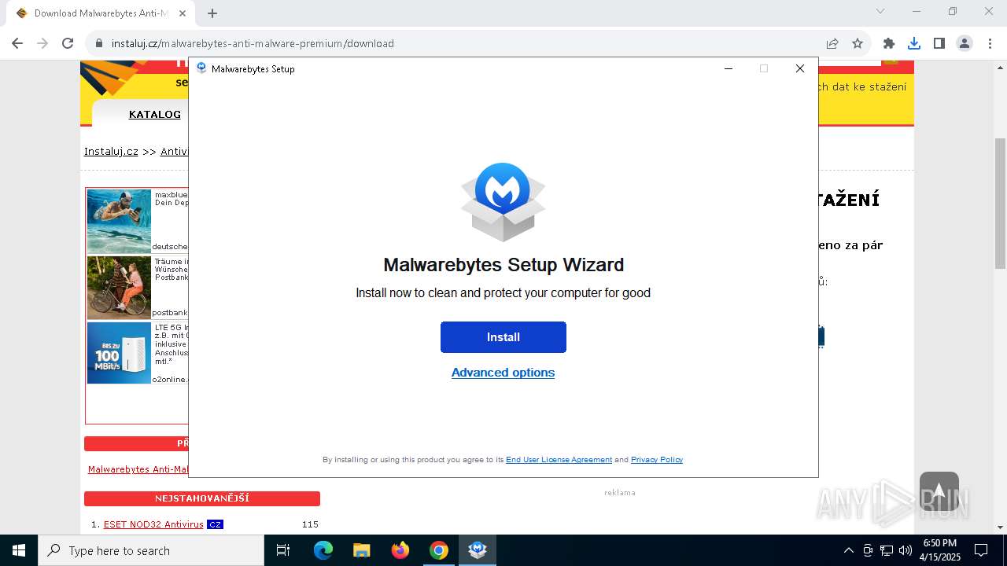Share this page icon in Chrome
The height and width of the screenshot is (566, 1007).
point(832,43)
